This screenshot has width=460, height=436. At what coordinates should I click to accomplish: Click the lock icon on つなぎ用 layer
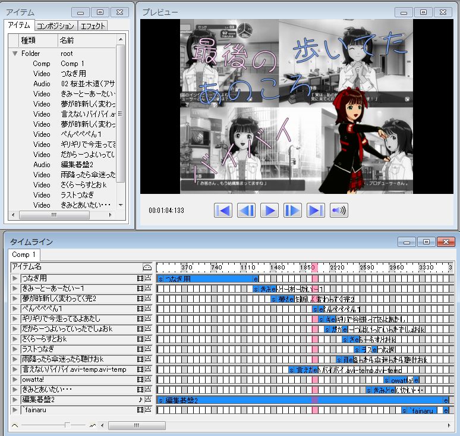pos(148,278)
